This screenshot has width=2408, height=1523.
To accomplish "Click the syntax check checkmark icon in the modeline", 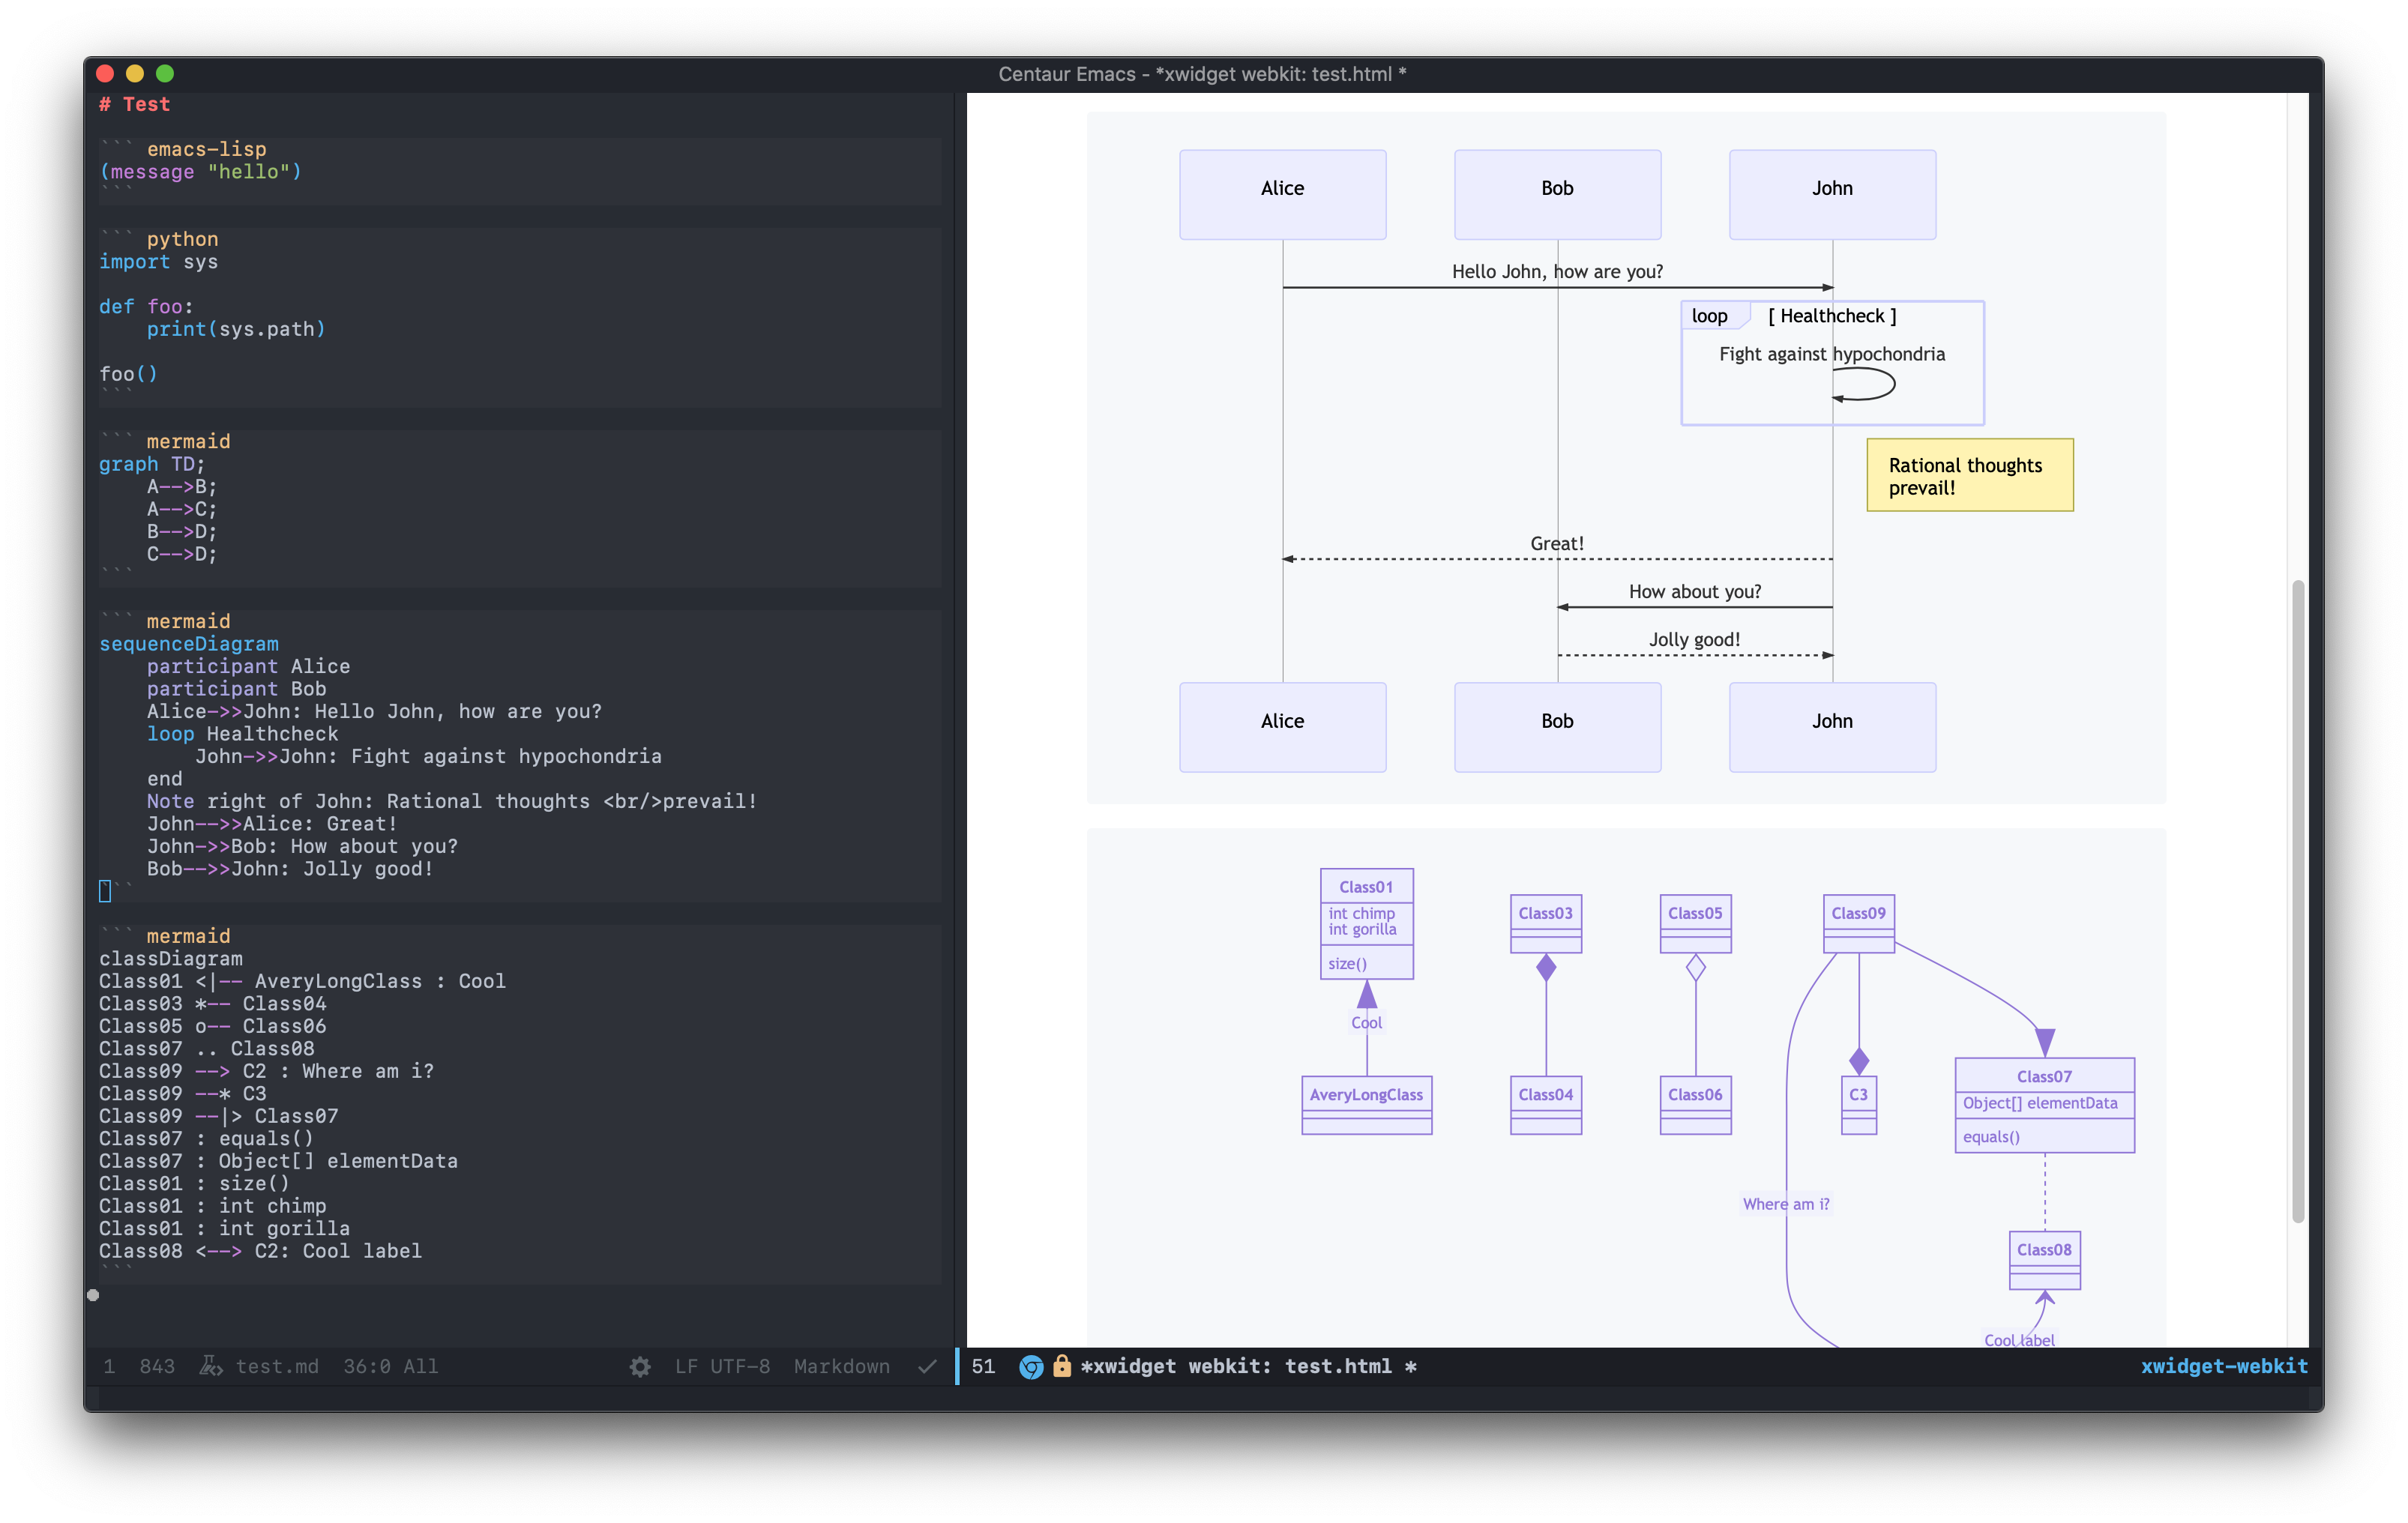I will 927,1366.
